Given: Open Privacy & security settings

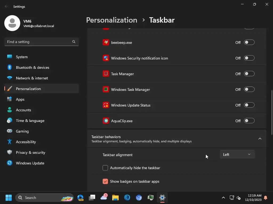Looking at the screenshot, I should tap(42, 152).
